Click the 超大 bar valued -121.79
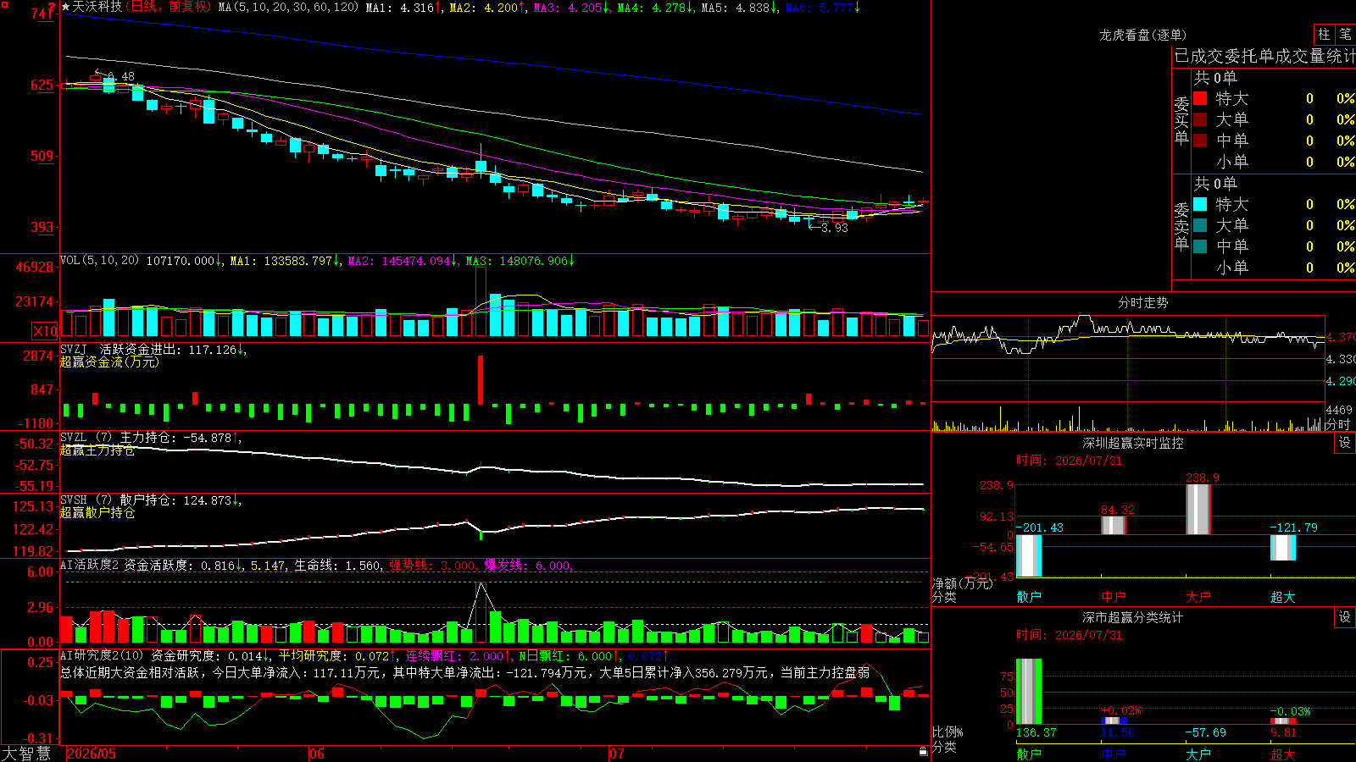1356x762 pixels. pos(1283,548)
